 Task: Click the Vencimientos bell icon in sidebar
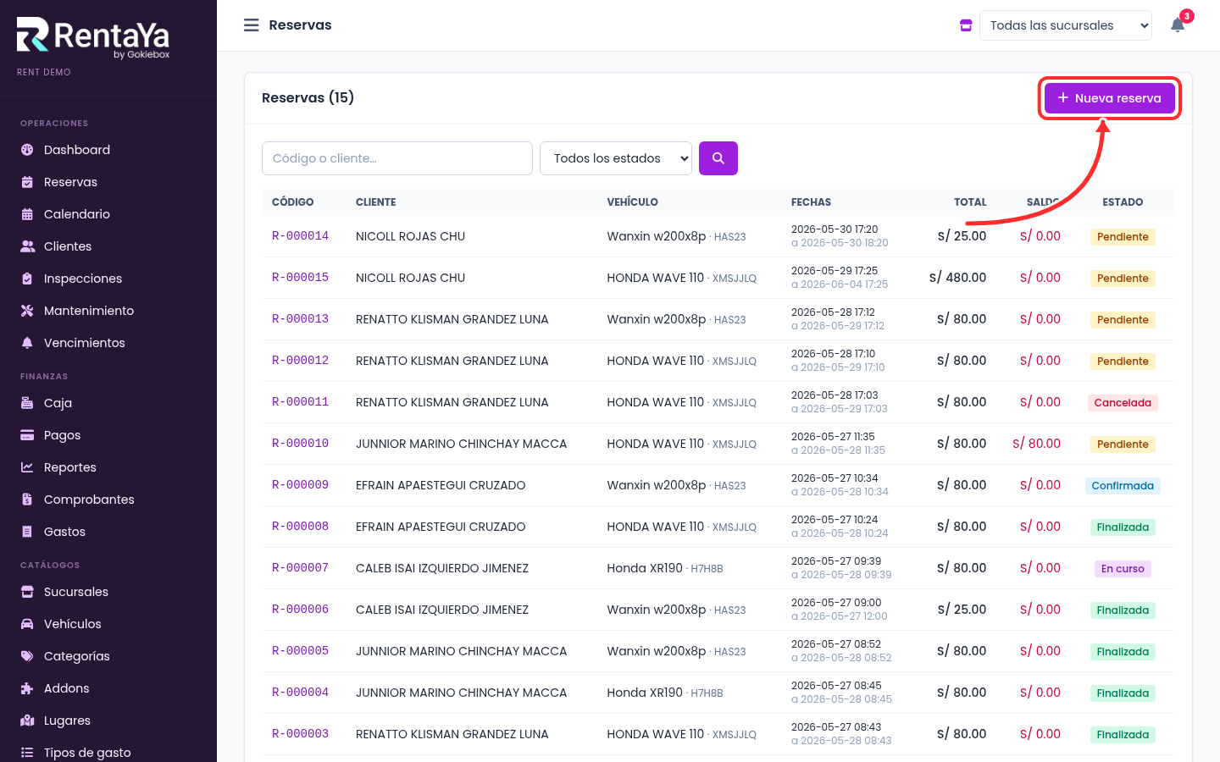(27, 343)
